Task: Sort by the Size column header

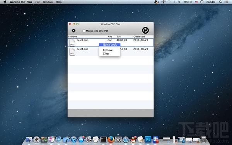Action: tap(119, 37)
